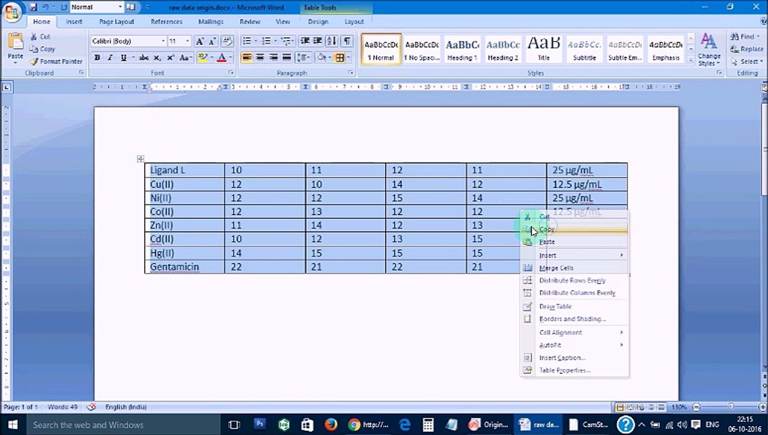Toggle show paragraph marks
Screen dimensions: 768x435
point(347,41)
